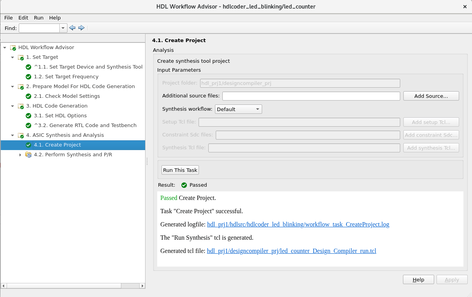Click the green Passed result icon
Screen dimensions: 472x297
coord(184,185)
